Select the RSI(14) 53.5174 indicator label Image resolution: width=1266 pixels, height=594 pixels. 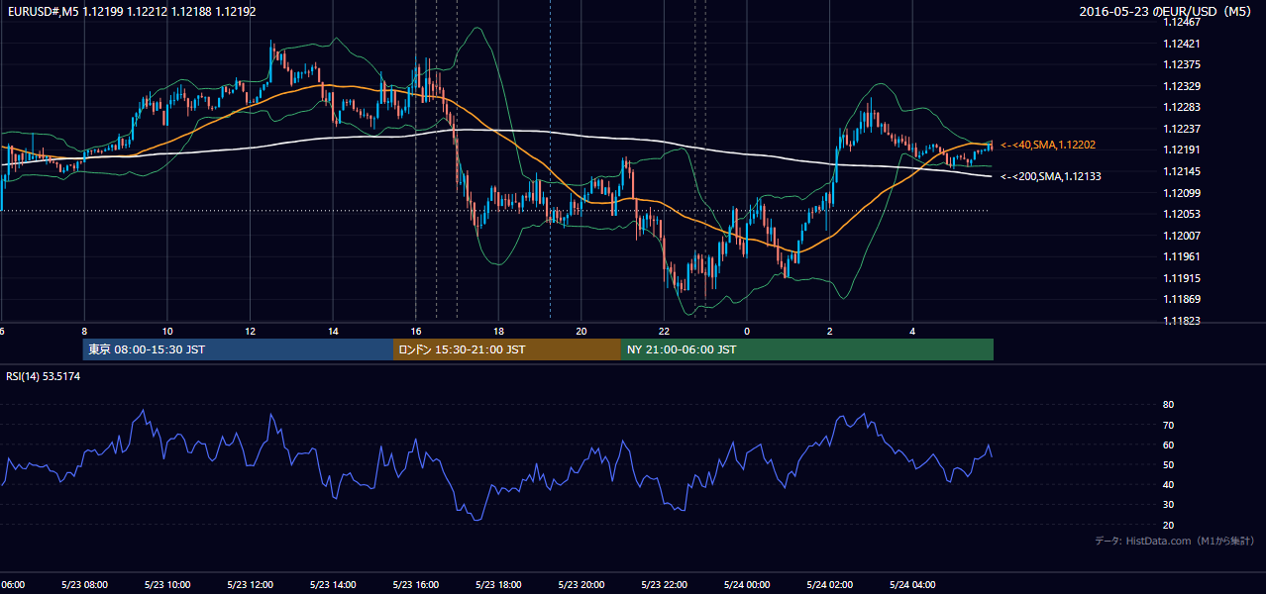click(44, 376)
